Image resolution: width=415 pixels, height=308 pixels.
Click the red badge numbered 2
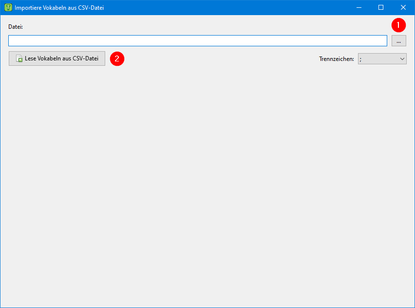click(117, 58)
